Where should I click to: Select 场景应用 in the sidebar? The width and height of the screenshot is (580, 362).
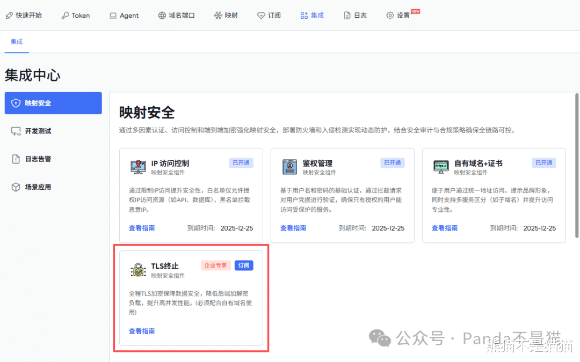(x=53, y=187)
